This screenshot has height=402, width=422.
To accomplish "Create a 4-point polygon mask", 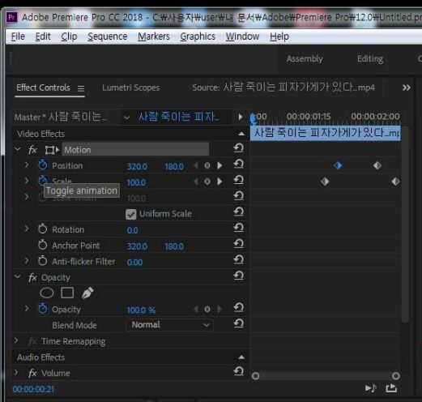I will click(67, 293).
